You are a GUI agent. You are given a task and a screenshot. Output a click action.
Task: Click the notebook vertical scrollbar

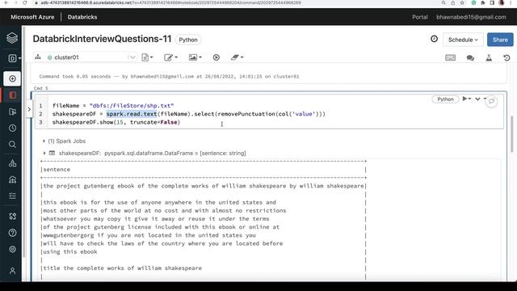(x=511, y=134)
